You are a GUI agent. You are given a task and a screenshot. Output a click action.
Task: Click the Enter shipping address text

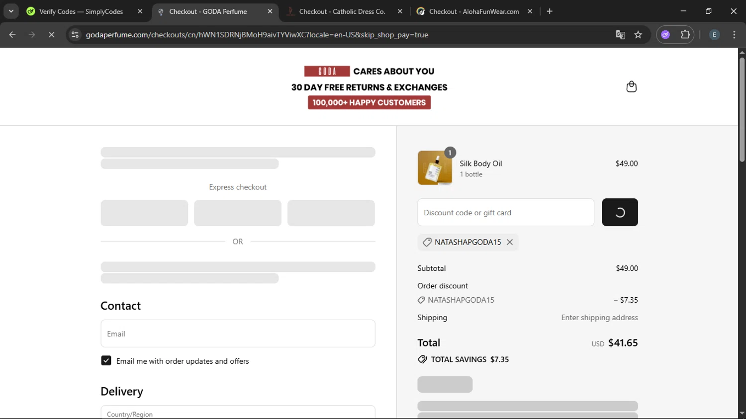click(599, 318)
